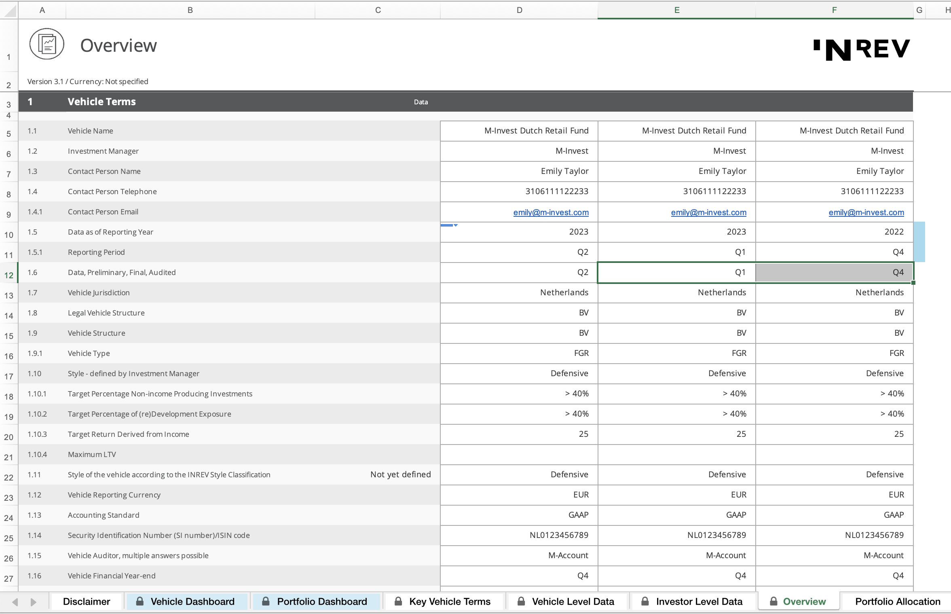Click the select-all corner above row numbers
This screenshot has width=951, height=614.
coord(8,10)
